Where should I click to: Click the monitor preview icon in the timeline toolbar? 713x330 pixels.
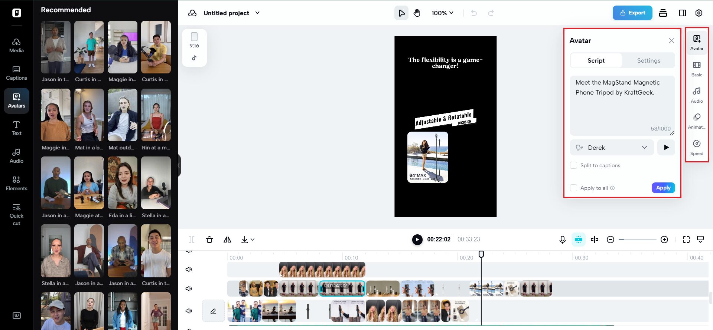tap(700, 239)
